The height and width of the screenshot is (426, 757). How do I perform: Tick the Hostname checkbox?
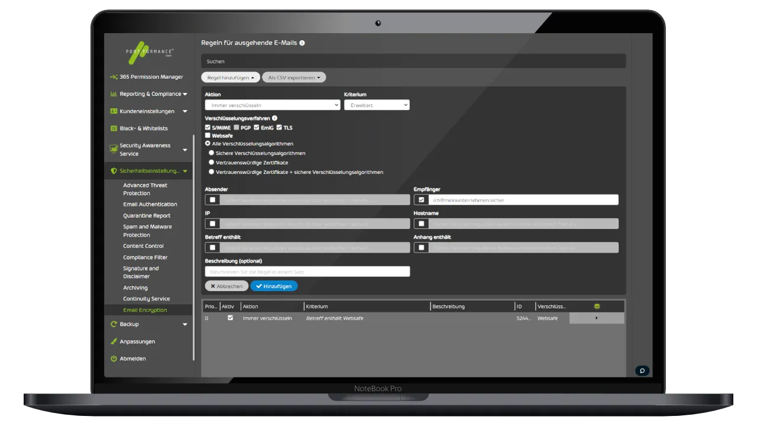click(x=421, y=224)
